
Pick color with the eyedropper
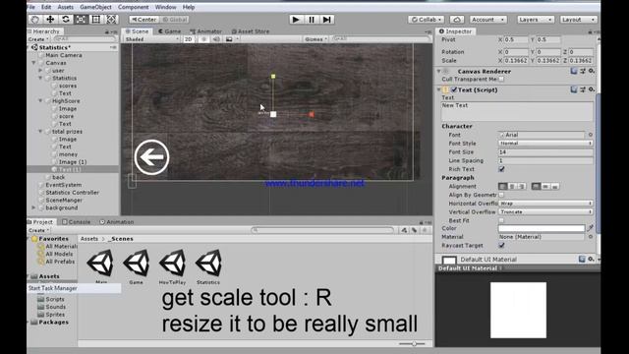click(590, 228)
